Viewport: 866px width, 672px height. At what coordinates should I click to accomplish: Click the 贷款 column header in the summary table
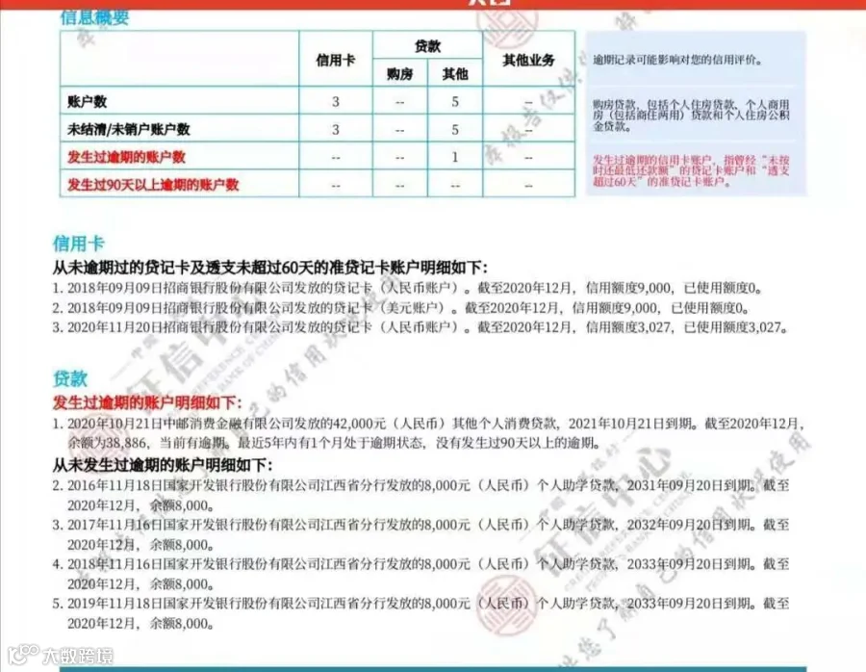tap(427, 46)
